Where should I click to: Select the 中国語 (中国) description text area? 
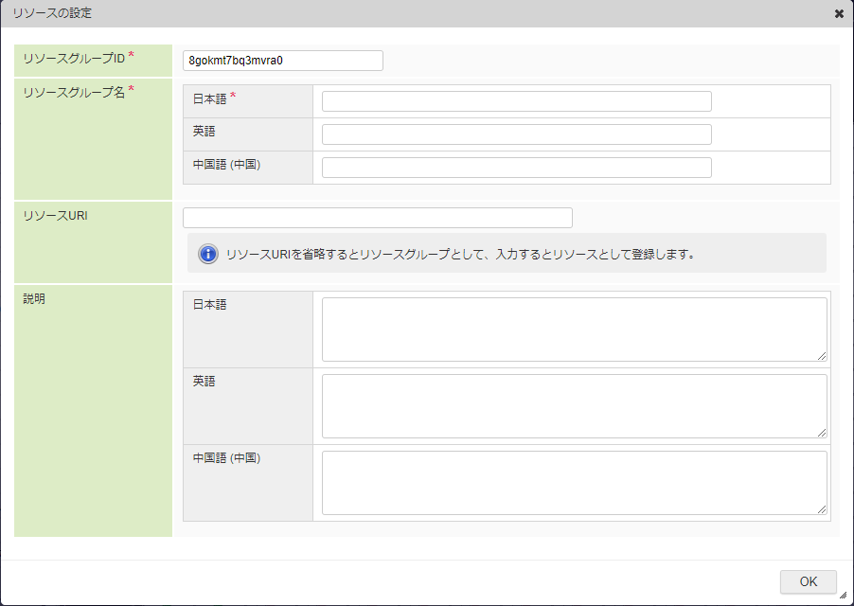(x=573, y=482)
